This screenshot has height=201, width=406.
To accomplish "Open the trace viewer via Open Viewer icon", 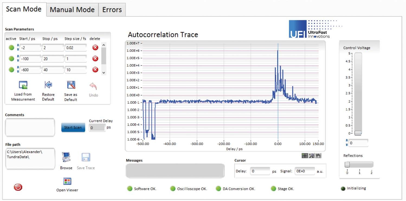I will (67, 181).
